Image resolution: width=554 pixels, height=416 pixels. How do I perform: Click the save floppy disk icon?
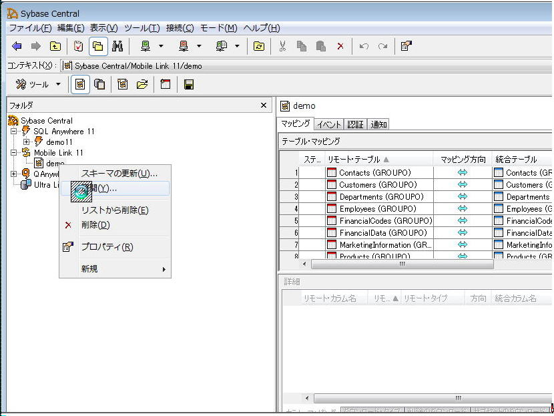(189, 85)
